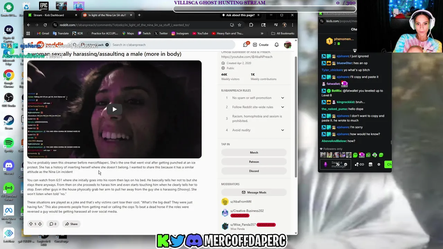Open the Chrome three-dot menu

coord(292,25)
